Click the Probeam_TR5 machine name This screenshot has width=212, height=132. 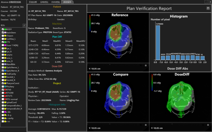(x=42, y=28)
